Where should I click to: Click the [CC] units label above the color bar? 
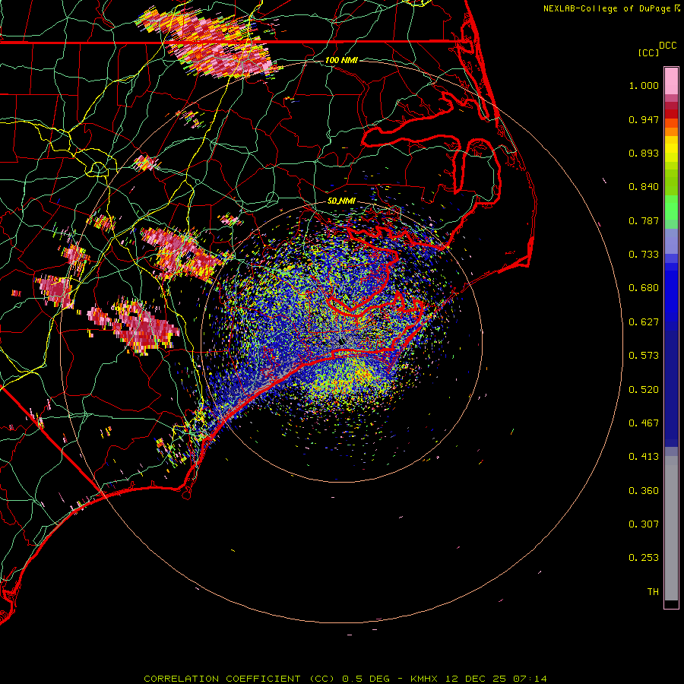(x=648, y=52)
